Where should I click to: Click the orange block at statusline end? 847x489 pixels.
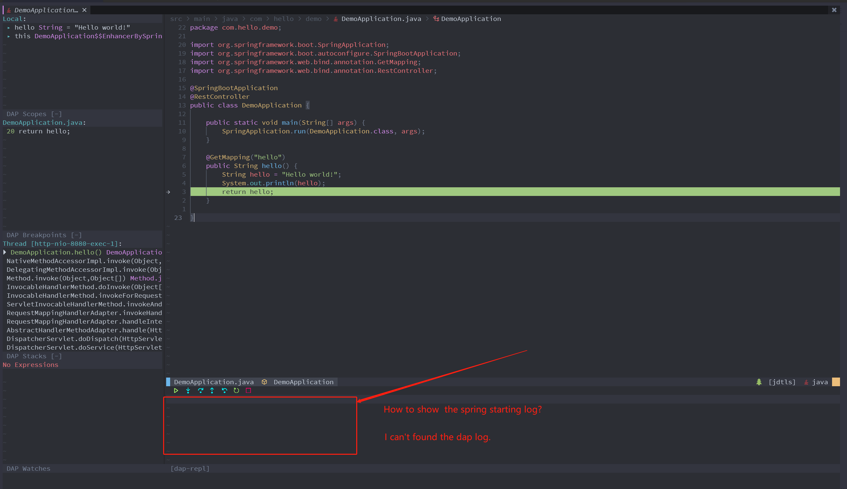point(836,382)
